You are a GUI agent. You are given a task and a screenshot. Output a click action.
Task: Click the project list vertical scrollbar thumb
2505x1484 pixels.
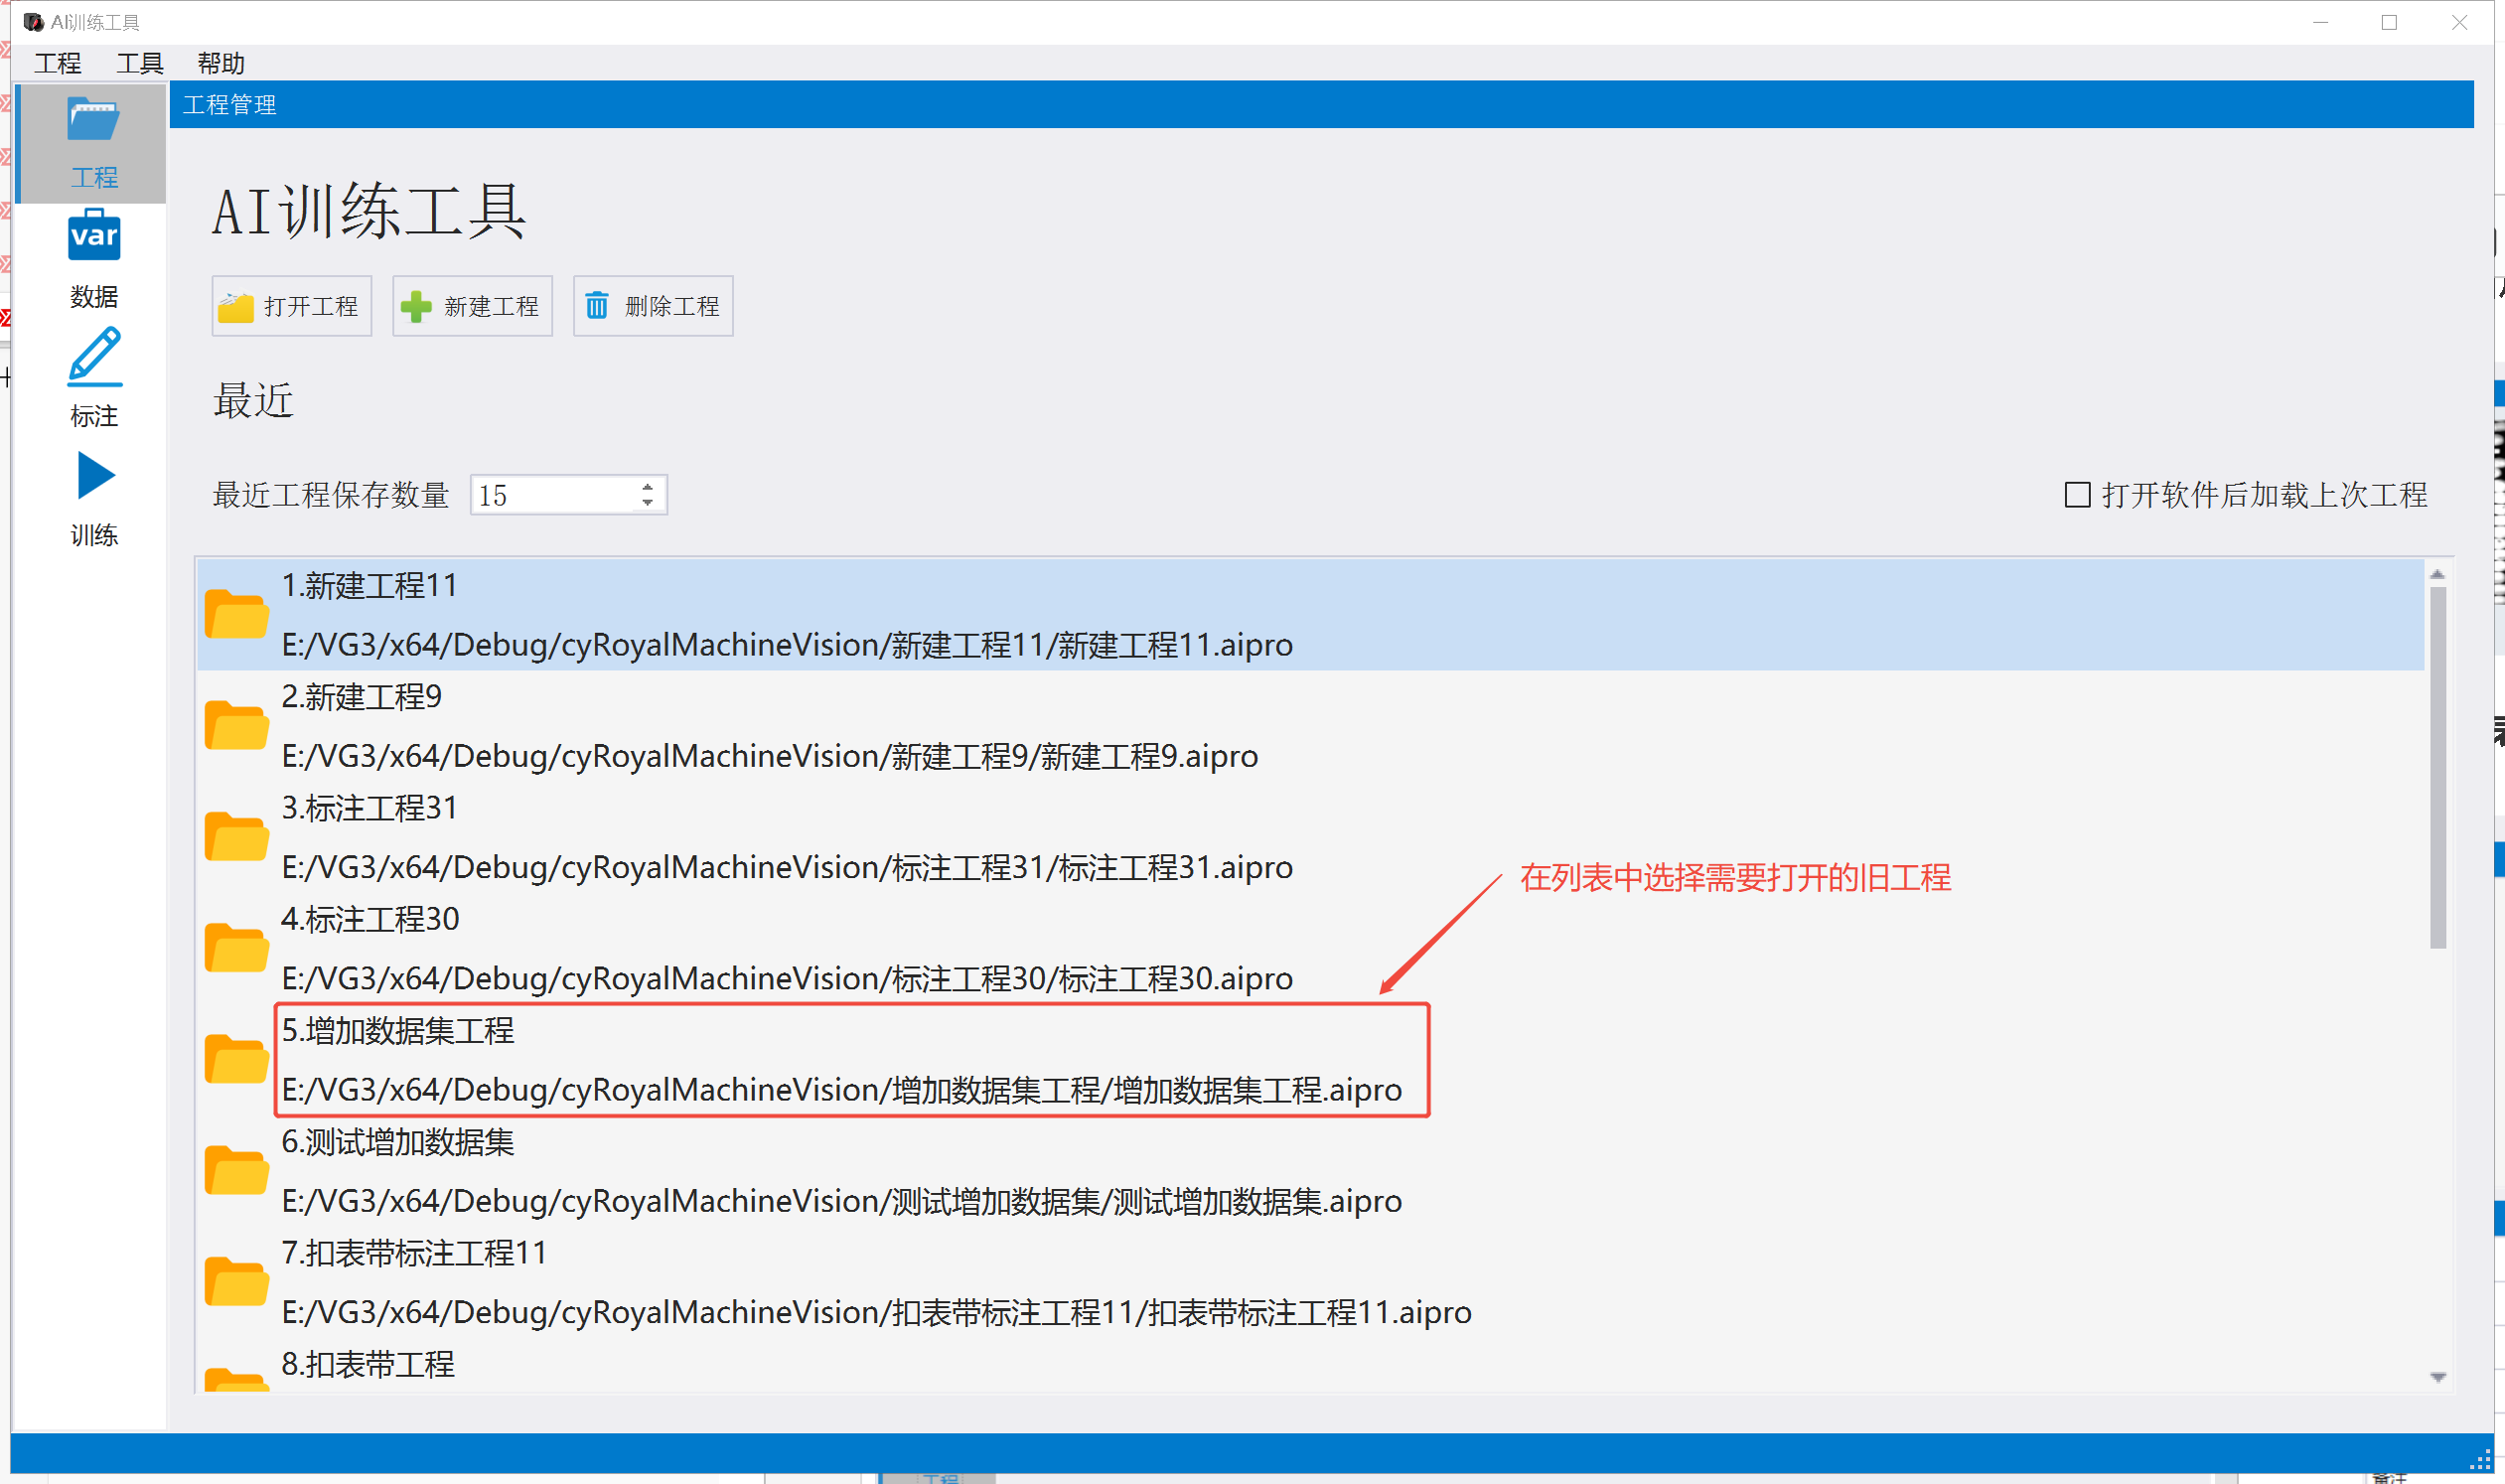(x=2437, y=767)
